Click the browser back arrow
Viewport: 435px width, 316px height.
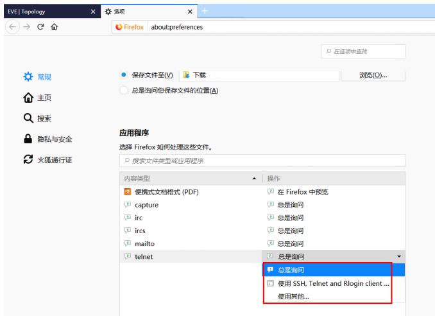pos(12,27)
